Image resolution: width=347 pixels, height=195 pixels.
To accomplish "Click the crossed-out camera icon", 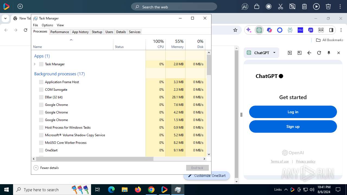I will pyautogui.click(x=293, y=7).
